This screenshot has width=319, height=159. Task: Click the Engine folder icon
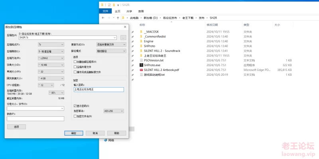click(x=142, y=41)
